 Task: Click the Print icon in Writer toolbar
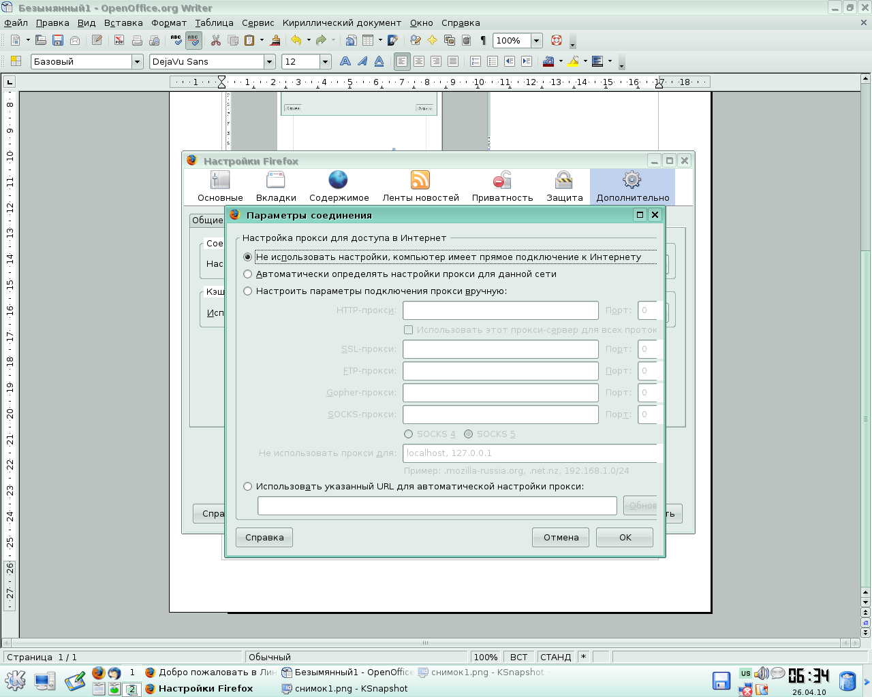point(137,41)
